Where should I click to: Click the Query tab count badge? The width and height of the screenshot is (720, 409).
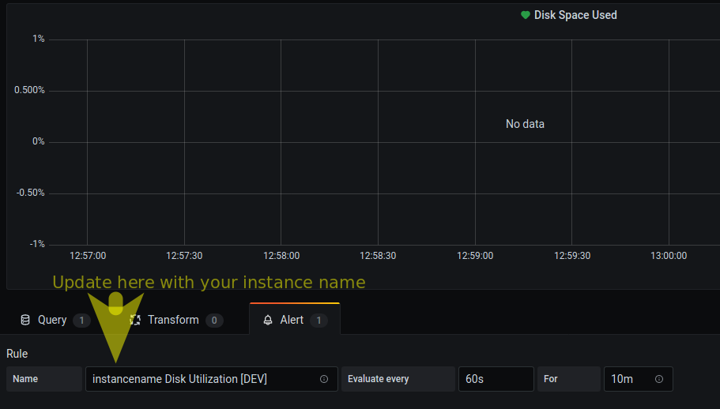click(81, 320)
